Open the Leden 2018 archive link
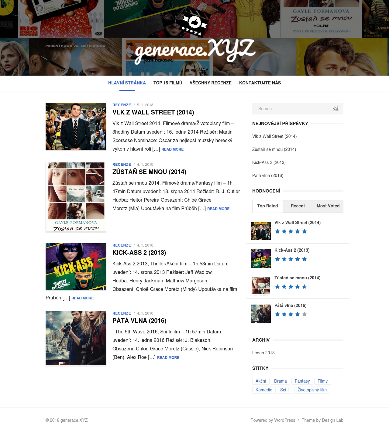The height and width of the screenshot is (433, 389). click(263, 353)
